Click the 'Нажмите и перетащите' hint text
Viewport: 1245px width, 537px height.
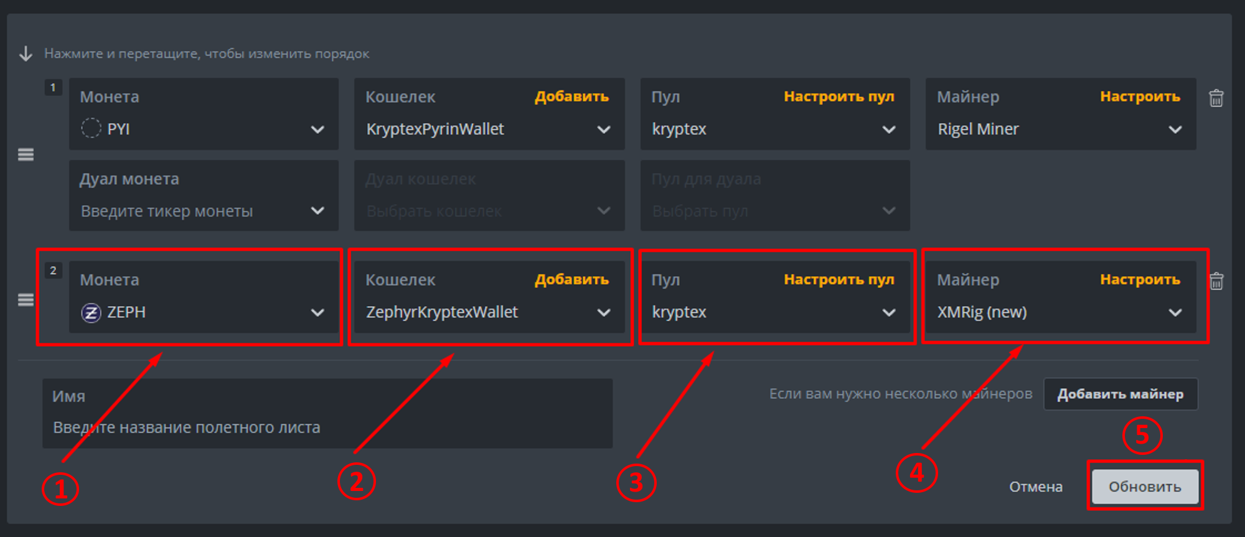click(x=207, y=54)
